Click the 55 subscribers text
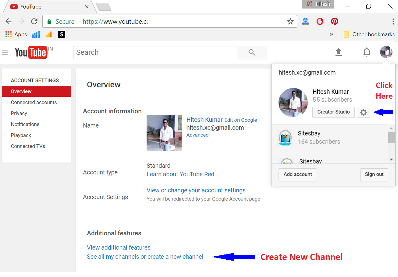Viewport: 398px width, 277px height. [332, 100]
